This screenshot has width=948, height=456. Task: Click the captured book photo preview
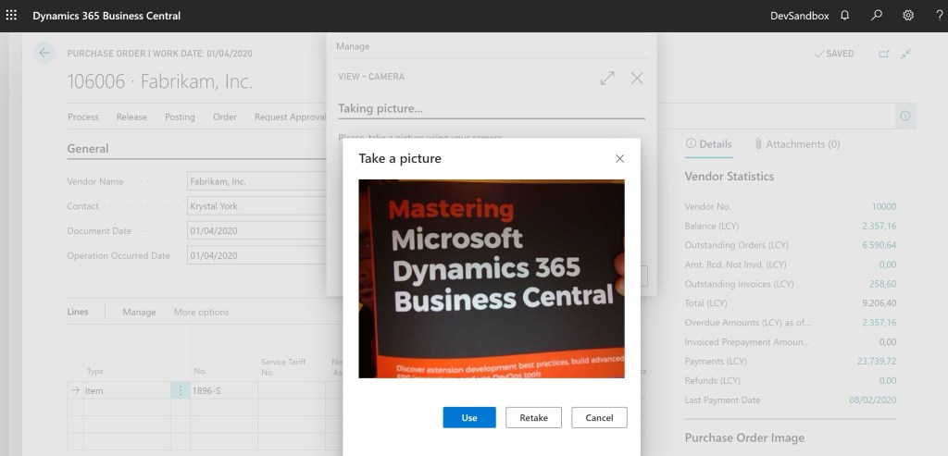coord(492,278)
